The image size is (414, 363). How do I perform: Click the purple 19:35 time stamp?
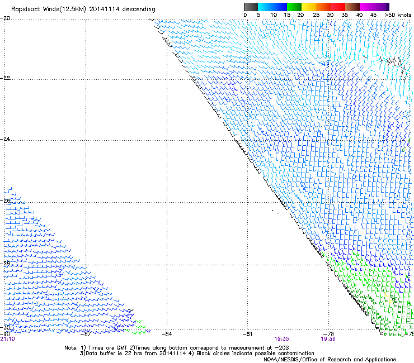281,339
